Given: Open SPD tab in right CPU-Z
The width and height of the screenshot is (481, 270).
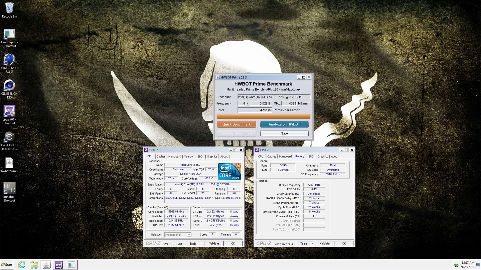Looking at the screenshot, I should tap(311, 156).
